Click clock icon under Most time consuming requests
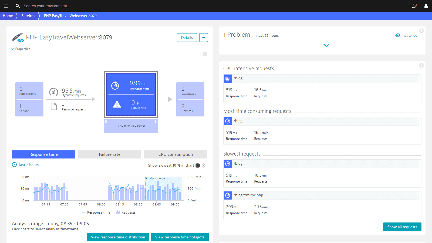This screenshot has width=432, height=243. click(x=228, y=121)
